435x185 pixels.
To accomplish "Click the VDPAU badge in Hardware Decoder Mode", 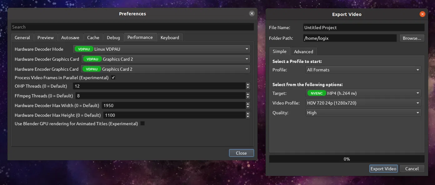I will tap(84, 49).
